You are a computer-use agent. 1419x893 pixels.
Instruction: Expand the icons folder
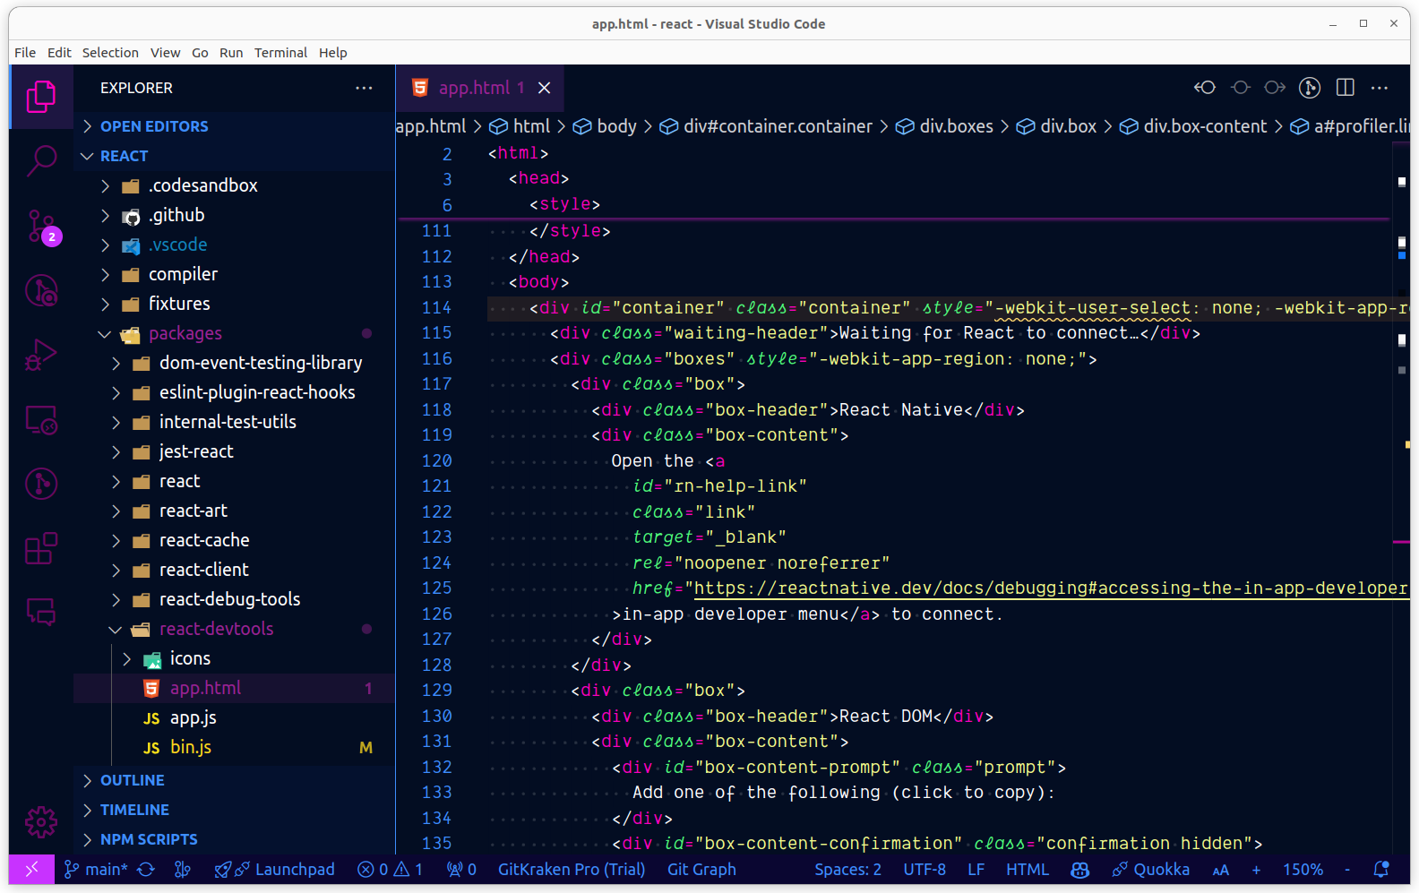235,658
